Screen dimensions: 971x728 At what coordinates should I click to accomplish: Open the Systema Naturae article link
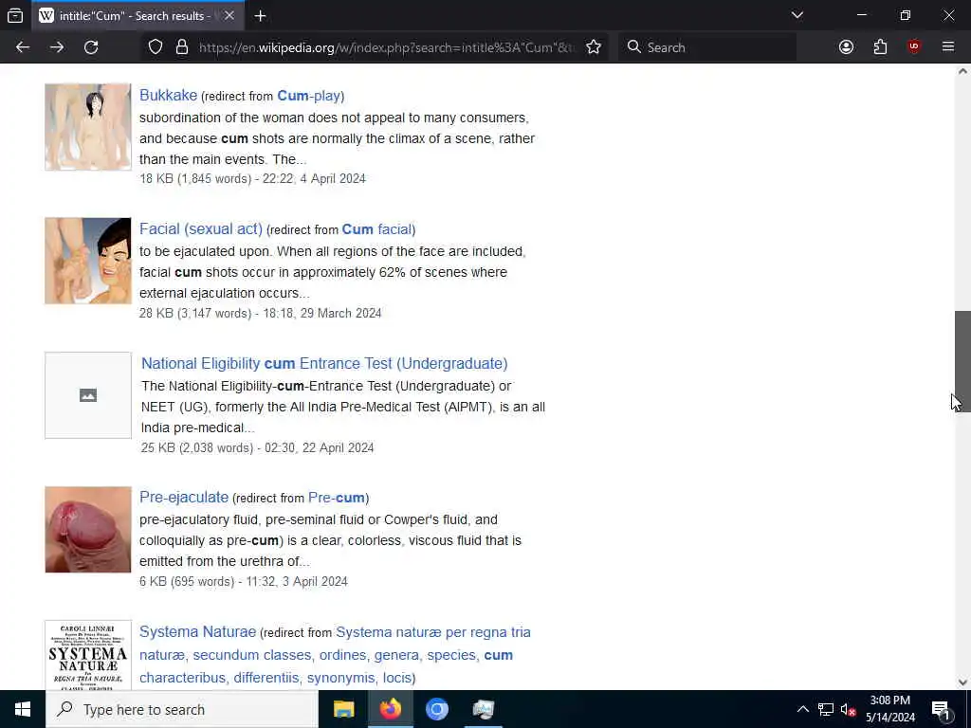point(197,631)
